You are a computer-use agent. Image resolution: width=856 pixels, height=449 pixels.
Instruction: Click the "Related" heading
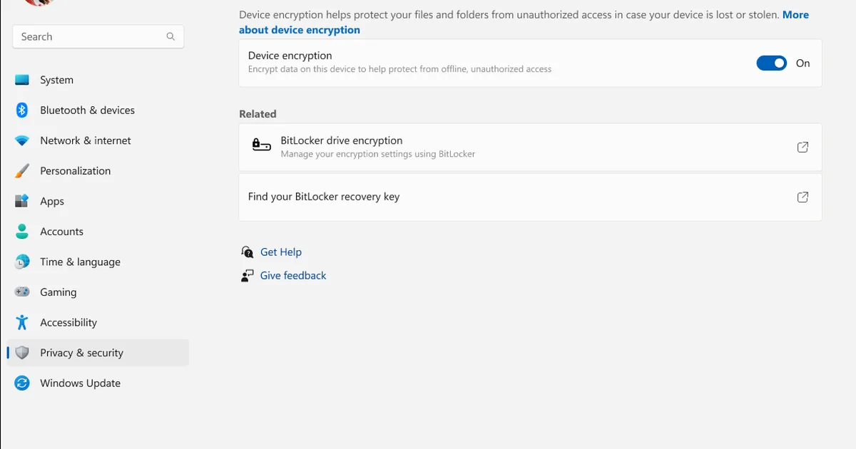[258, 113]
